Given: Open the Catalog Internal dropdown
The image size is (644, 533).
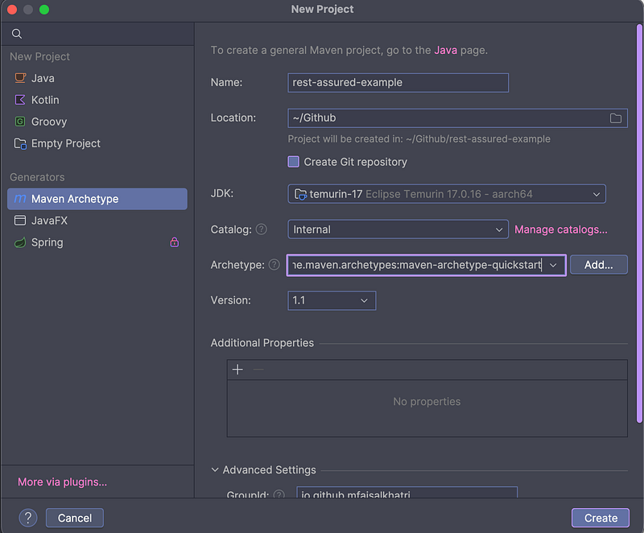Looking at the screenshot, I should pos(398,229).
